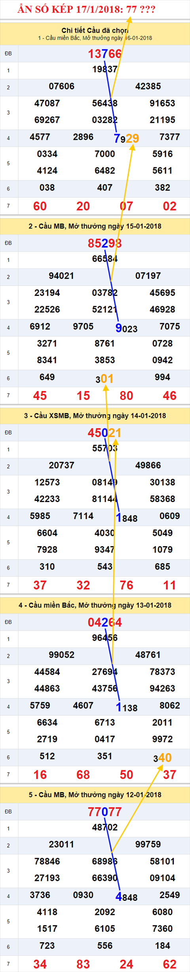Click fifth prize number 6604

tap(47, 533)
